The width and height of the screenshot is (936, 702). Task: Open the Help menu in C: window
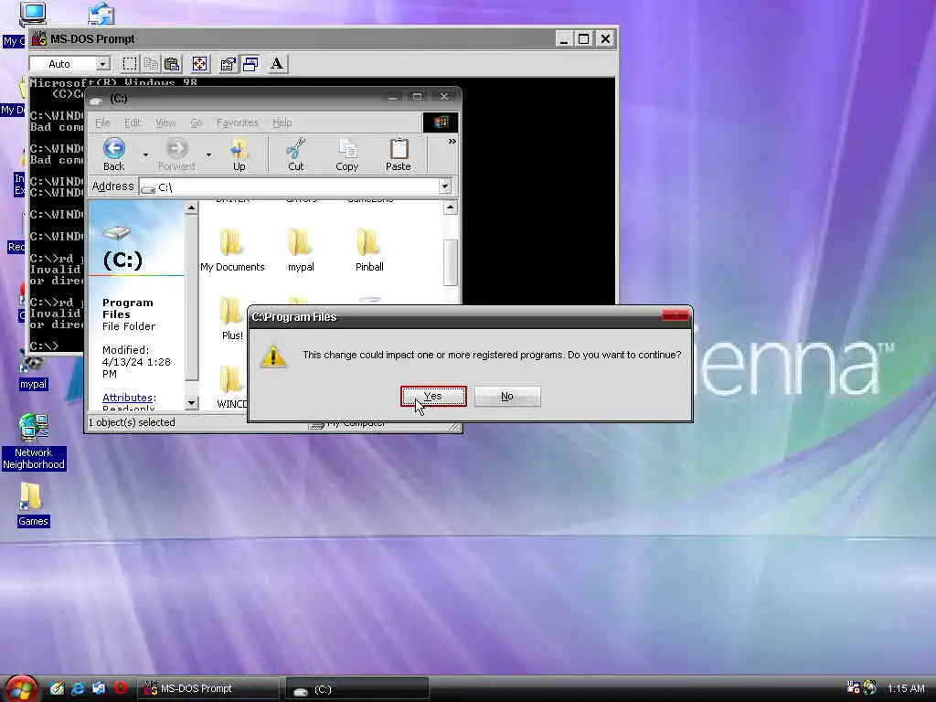click(x=282, y=122)
